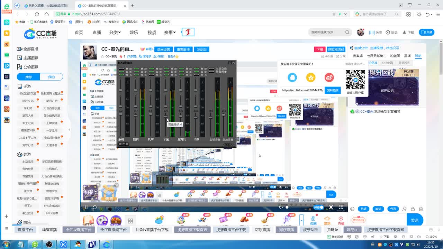
Task: Minimize the MX6 mixer window
Action: tap(229, 63)
